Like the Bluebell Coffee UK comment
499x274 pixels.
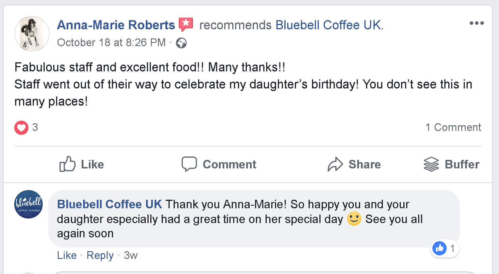click(x=67, y=255)
